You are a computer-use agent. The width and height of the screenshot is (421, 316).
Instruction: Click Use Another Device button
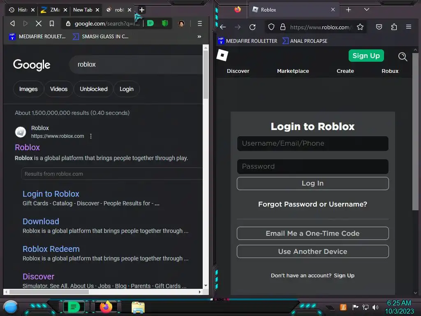(x=313, y=251)
